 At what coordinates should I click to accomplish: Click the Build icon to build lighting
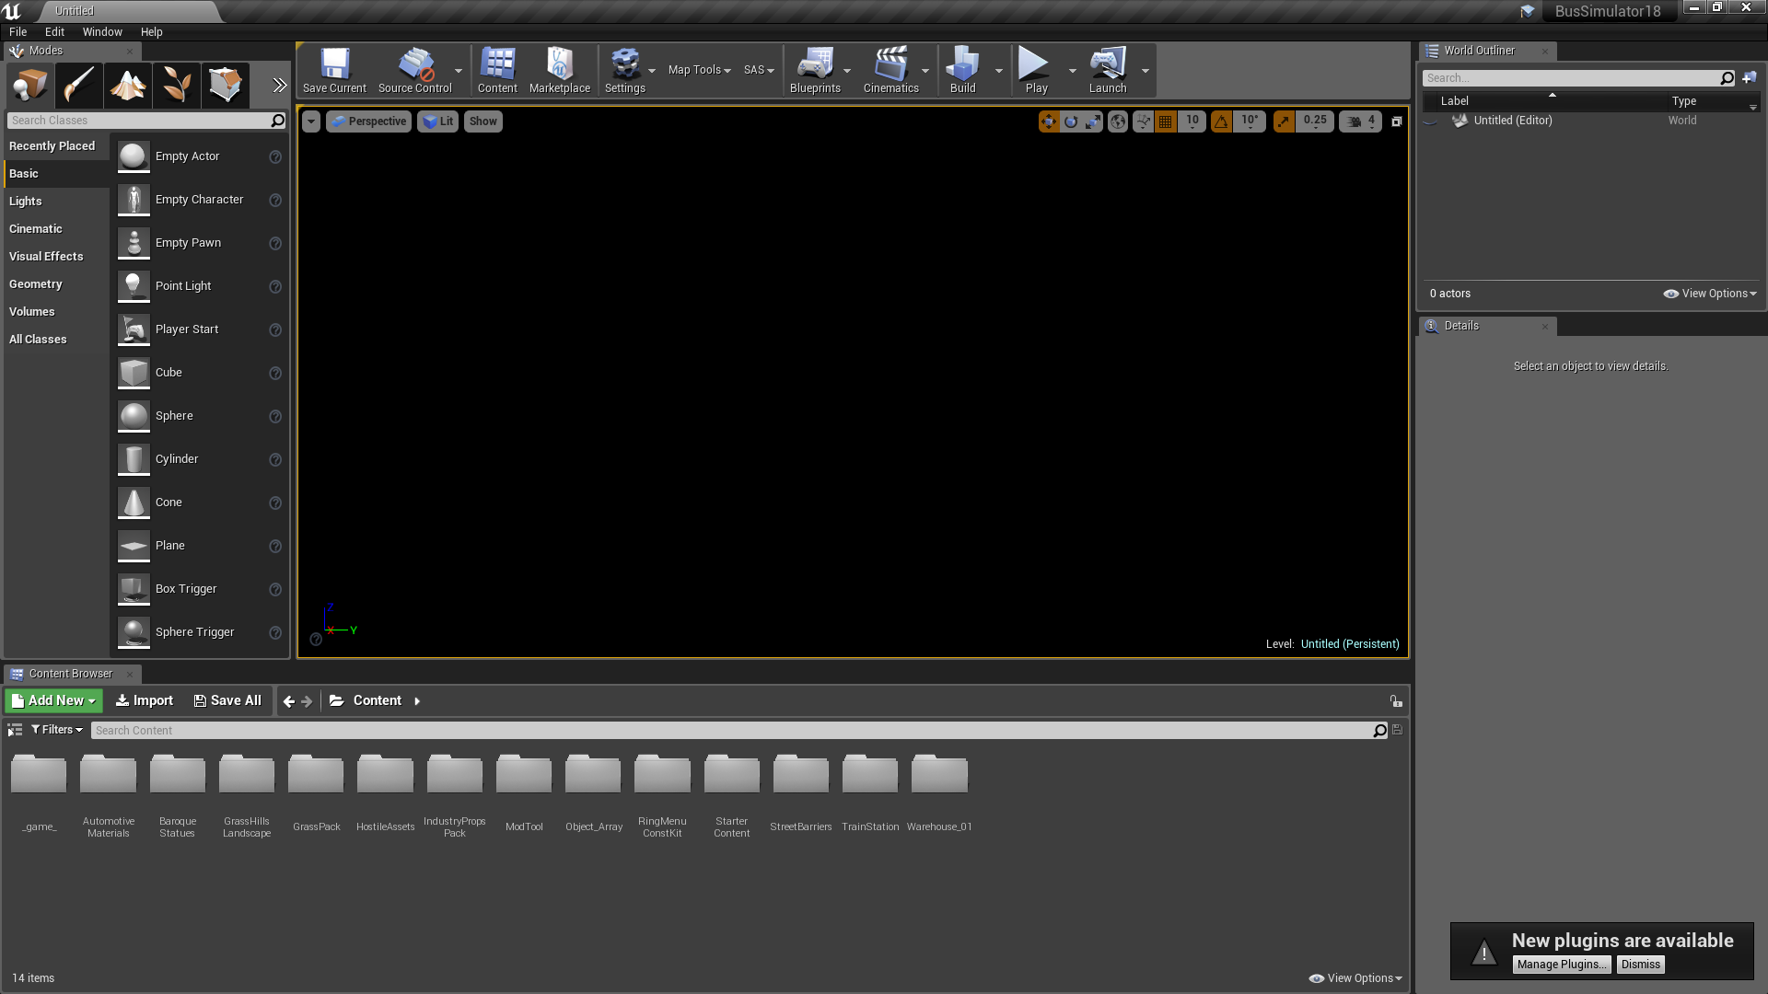pos(963,69)
